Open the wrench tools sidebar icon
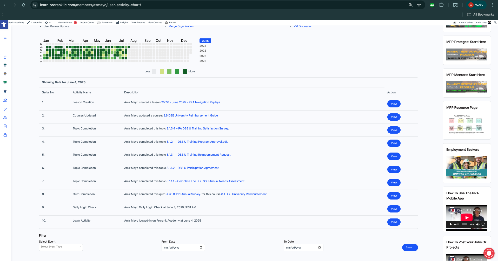 (5, 100)
